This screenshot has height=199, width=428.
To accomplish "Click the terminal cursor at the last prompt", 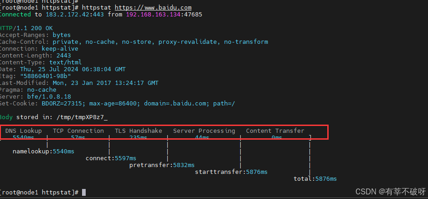I will coord(84,193).
